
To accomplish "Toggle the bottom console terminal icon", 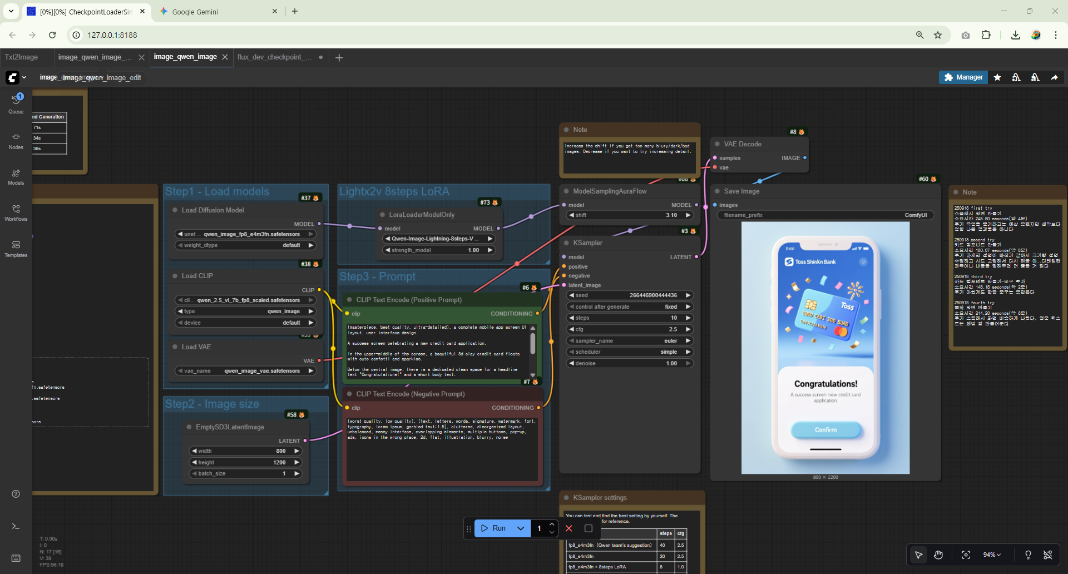I will 16,526.
